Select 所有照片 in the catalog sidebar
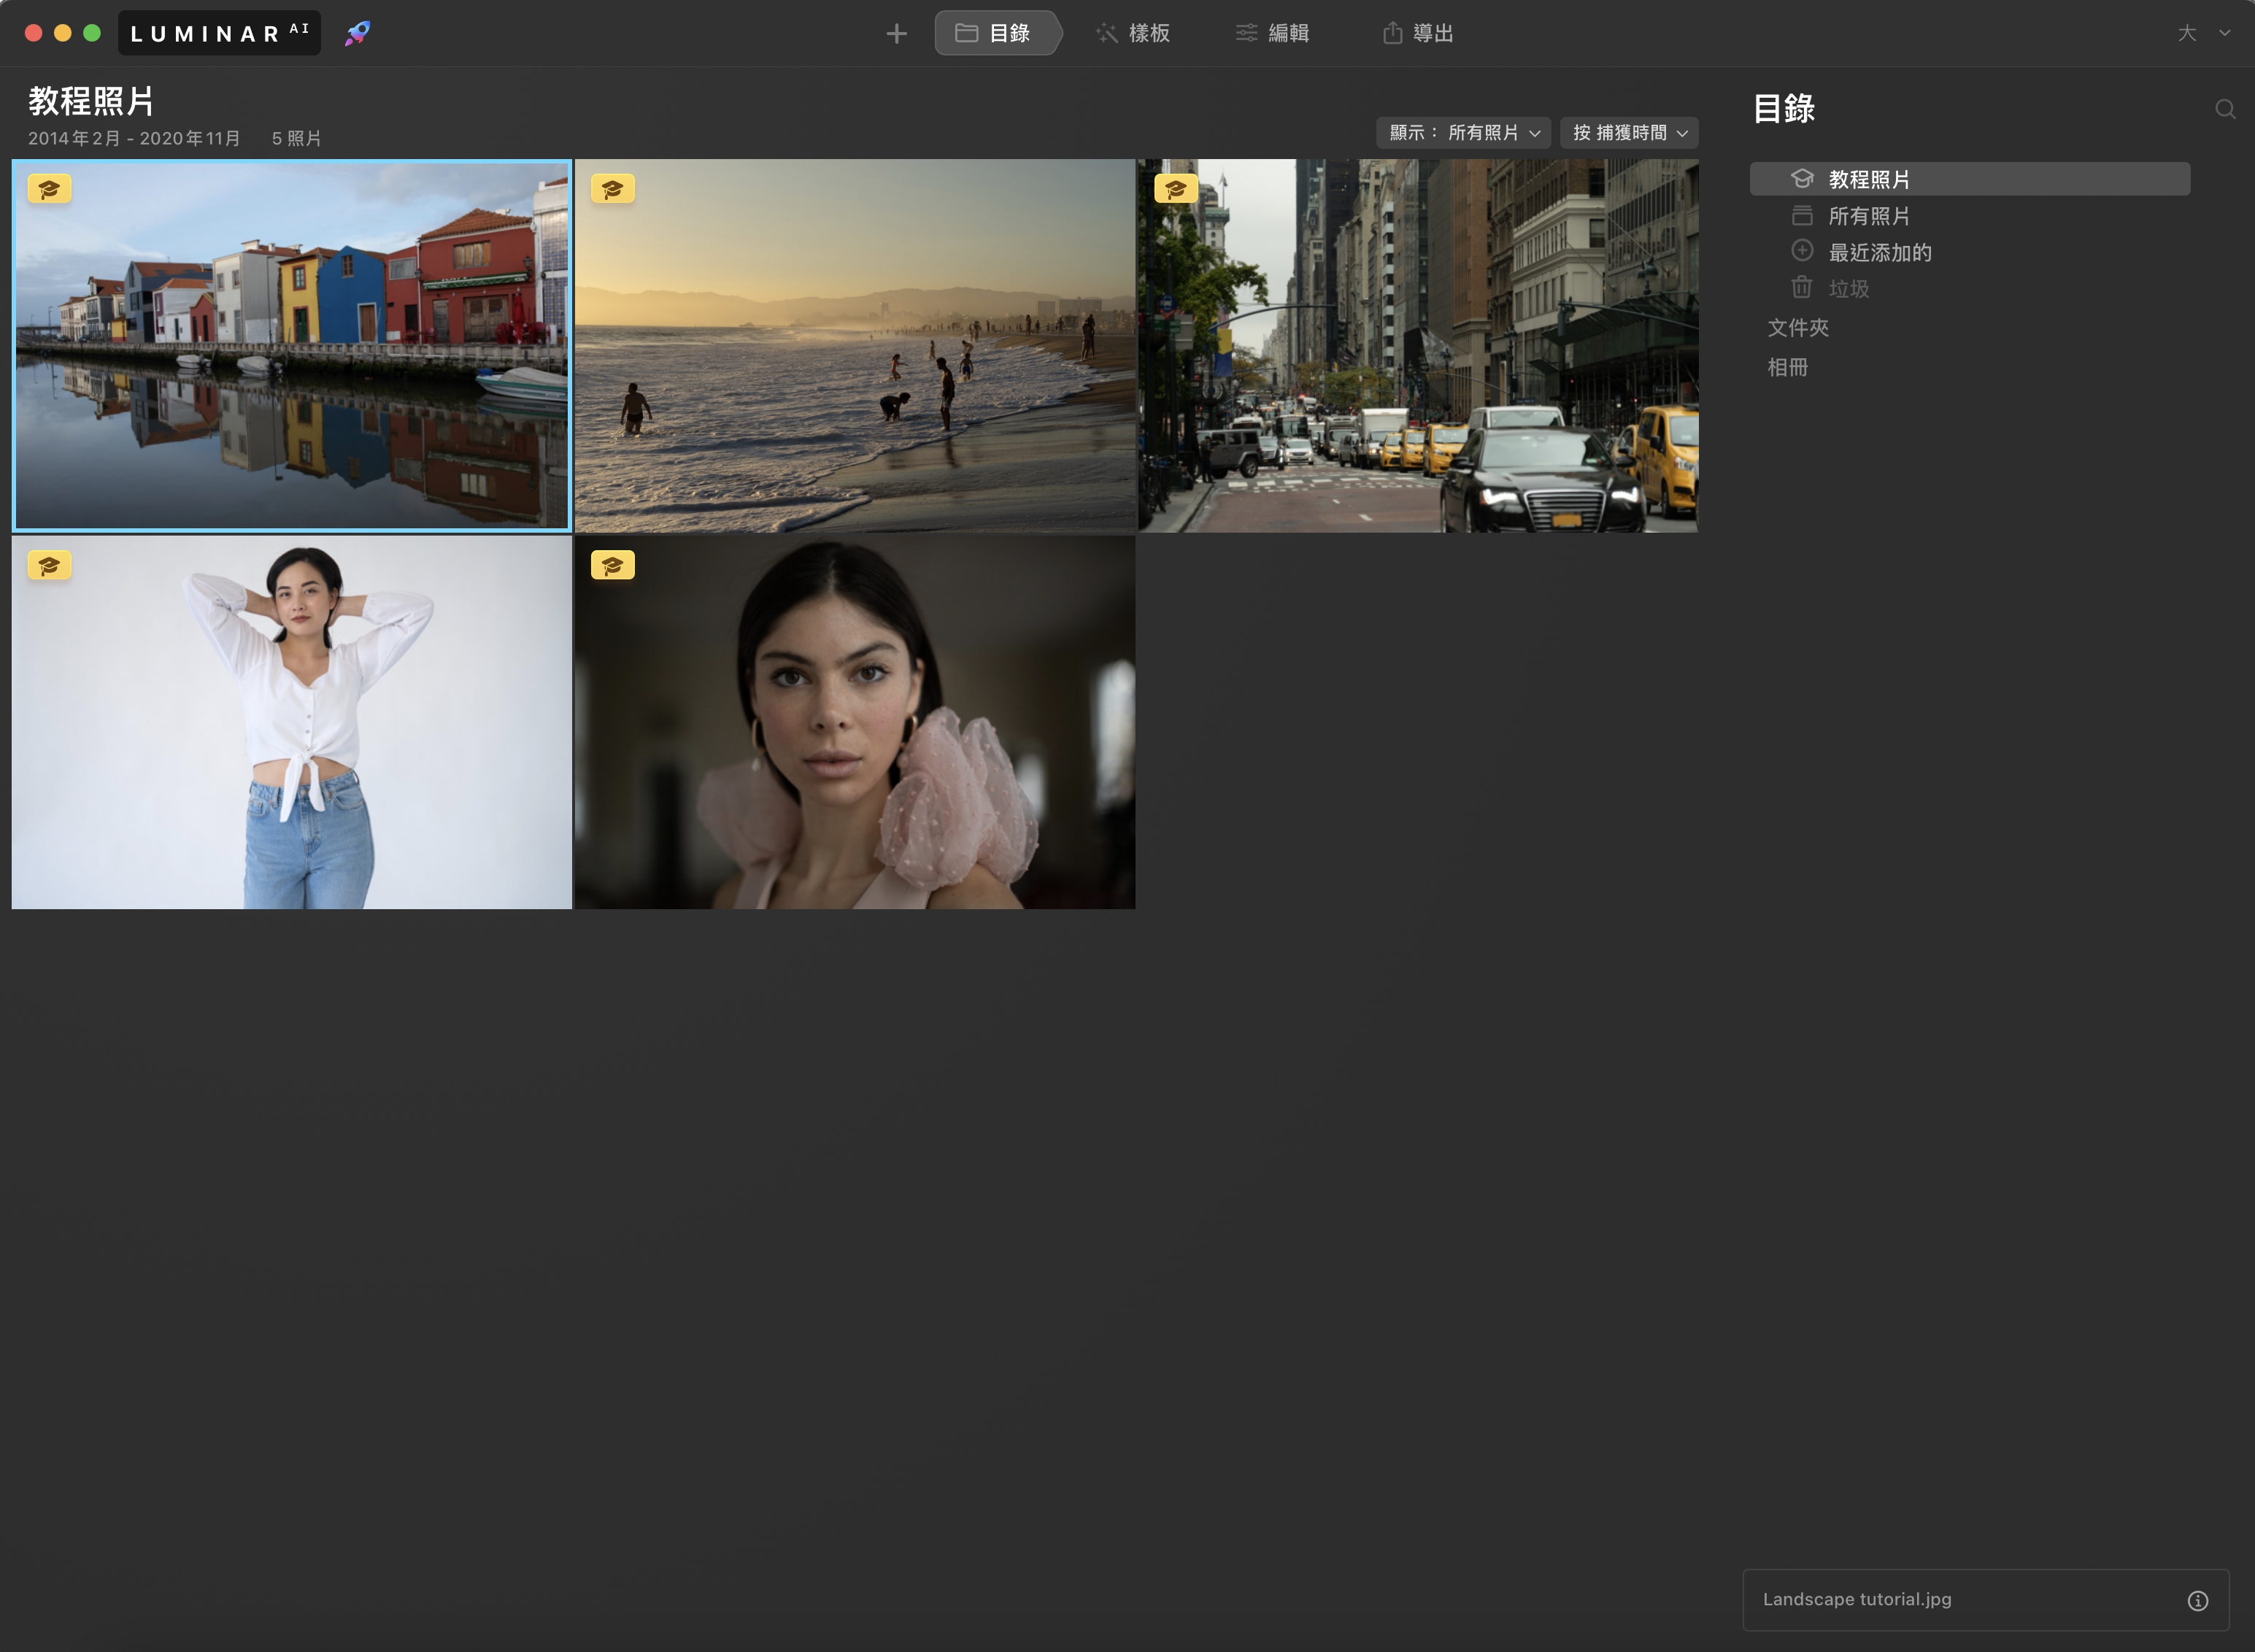Image resolution: width=2255 pixels, height=1652 pixels. click(1868, 216)
